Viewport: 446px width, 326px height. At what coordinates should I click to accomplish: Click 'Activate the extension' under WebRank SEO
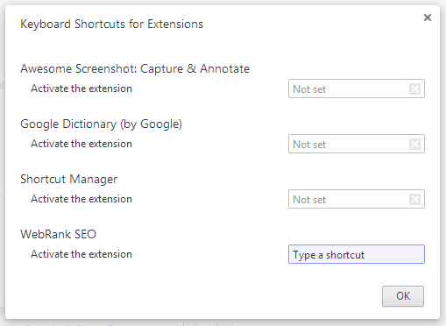pyautogui.click(x=81, y=254)
